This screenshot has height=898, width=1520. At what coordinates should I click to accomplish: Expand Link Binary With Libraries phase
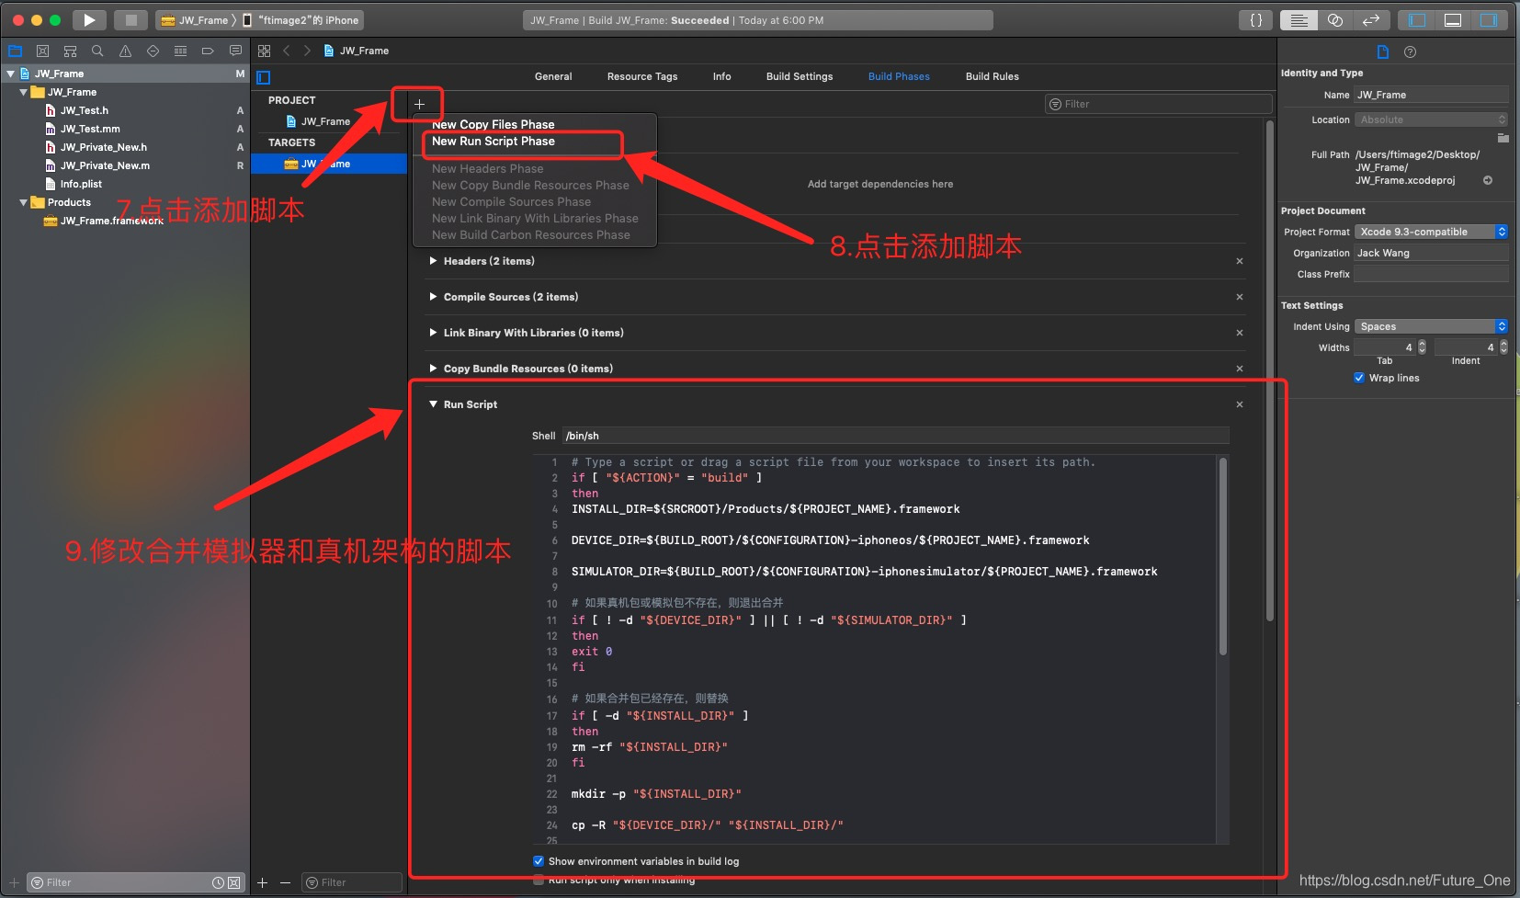coord(433,333)
